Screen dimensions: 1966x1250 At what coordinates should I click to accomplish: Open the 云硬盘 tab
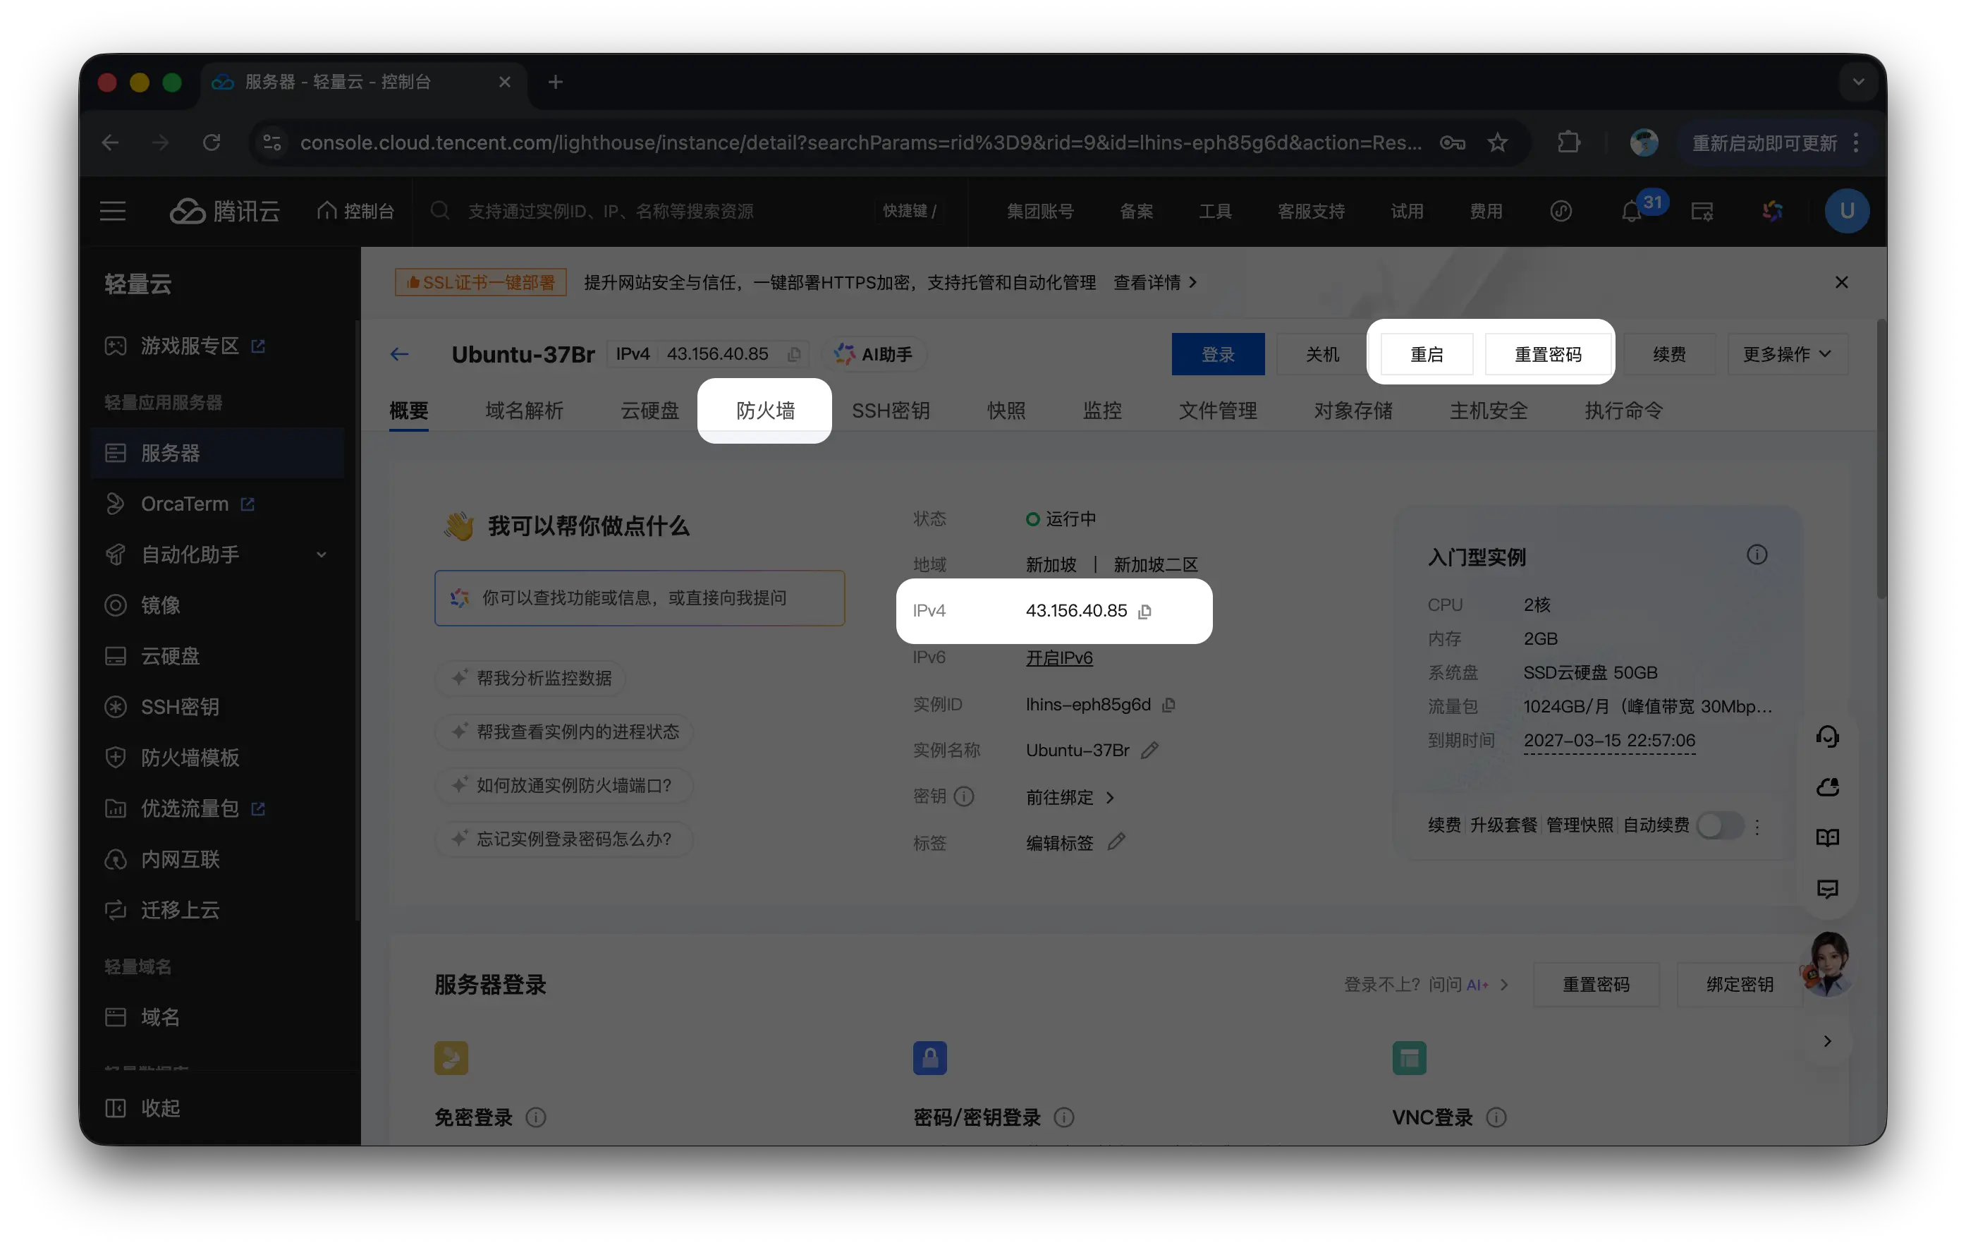point(649,411)
